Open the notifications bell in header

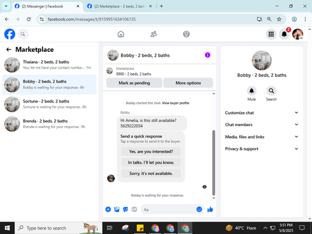[x=284, y=34]
